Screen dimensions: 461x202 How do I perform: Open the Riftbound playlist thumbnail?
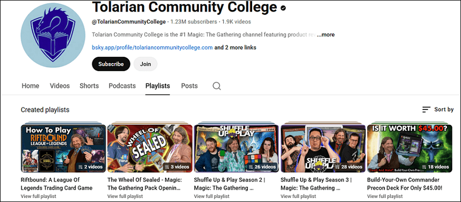(63, 148)
